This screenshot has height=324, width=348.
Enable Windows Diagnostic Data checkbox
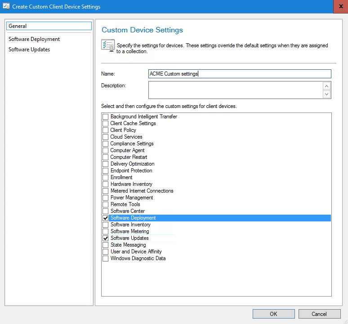coord(106,259)
